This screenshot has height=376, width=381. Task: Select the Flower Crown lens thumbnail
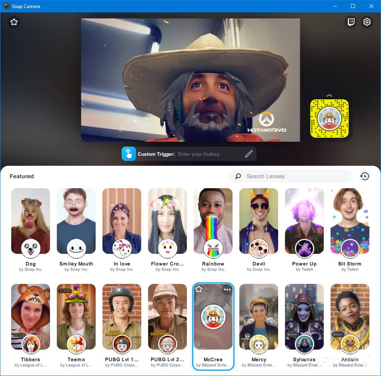click(167, 221)
